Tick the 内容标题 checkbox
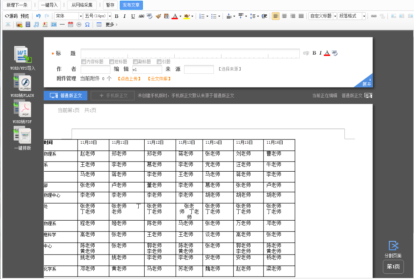414x279 pixels. point(83,62)
